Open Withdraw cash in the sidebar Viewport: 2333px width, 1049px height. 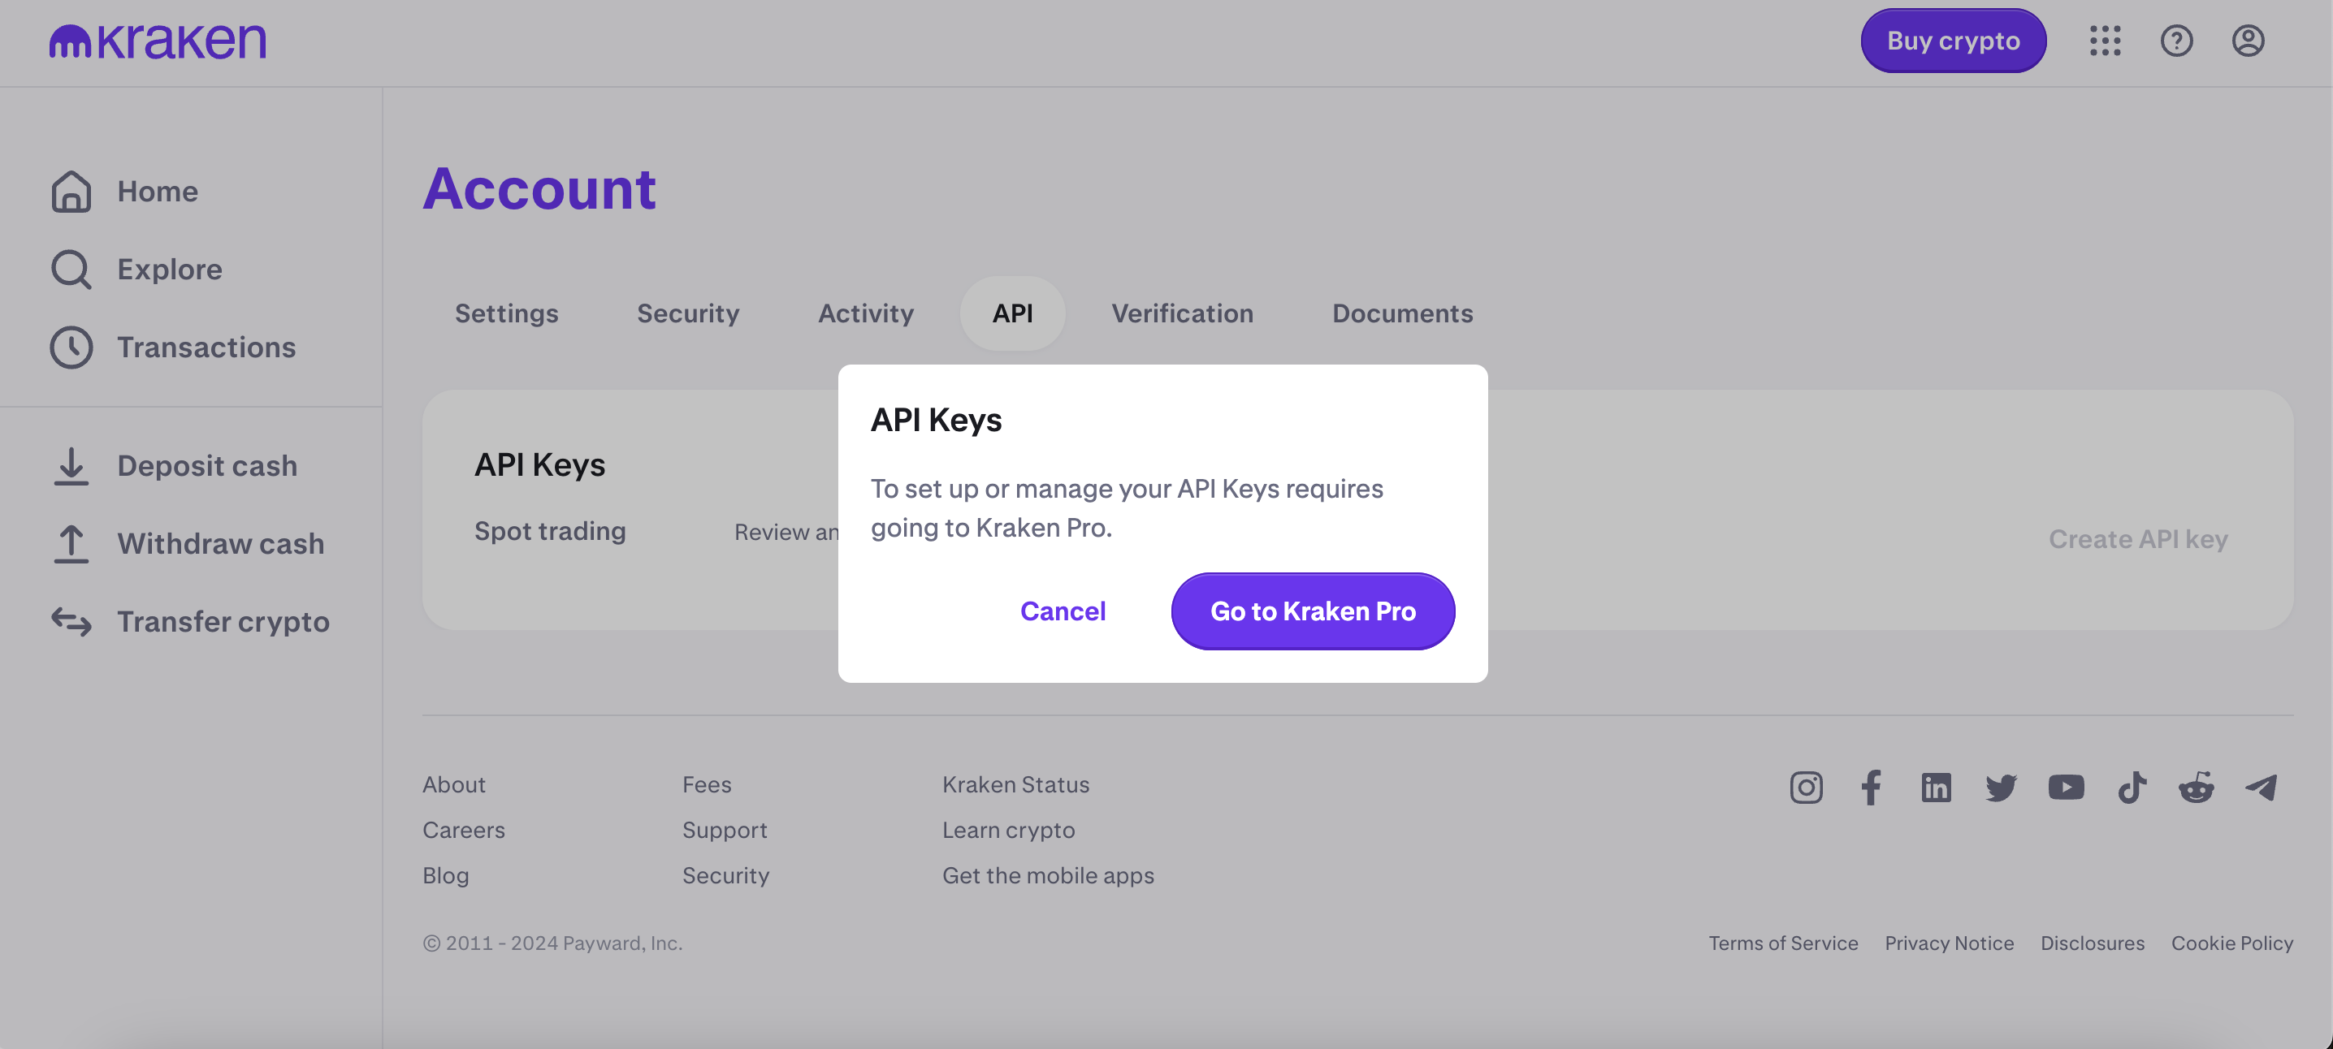coord(220,543)
